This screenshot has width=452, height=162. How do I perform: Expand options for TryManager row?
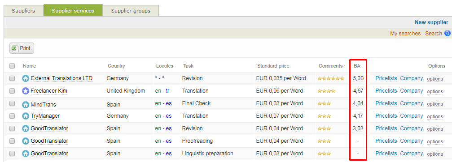(x=435, y=117)
